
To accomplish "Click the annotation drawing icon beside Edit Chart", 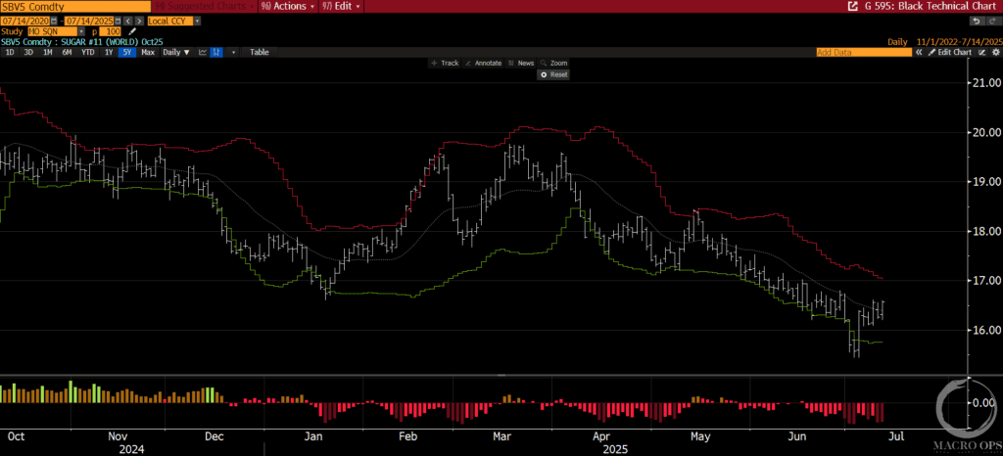I will pyautogui.click(x=982, y=53).
